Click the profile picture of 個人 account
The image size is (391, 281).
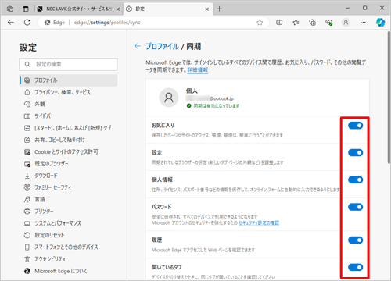169,98
